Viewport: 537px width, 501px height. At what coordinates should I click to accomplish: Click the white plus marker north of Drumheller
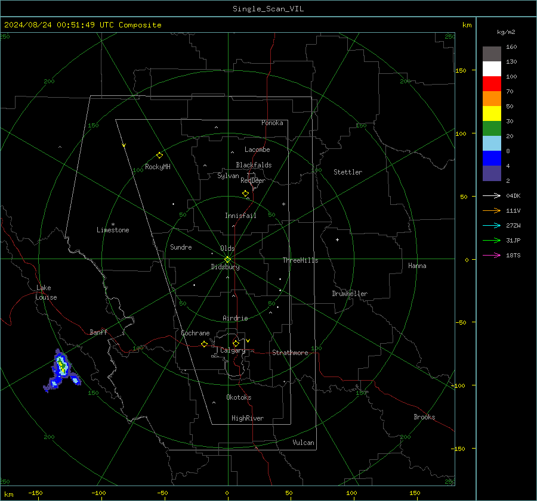click(337, 239)
